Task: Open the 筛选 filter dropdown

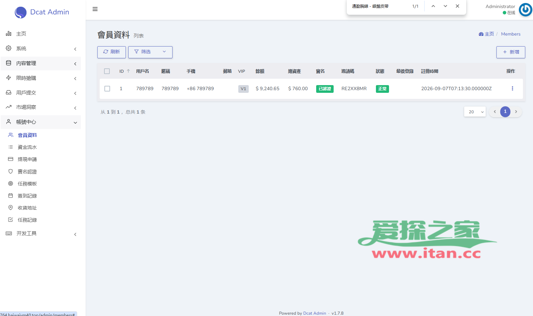Action: pos(150,52)
